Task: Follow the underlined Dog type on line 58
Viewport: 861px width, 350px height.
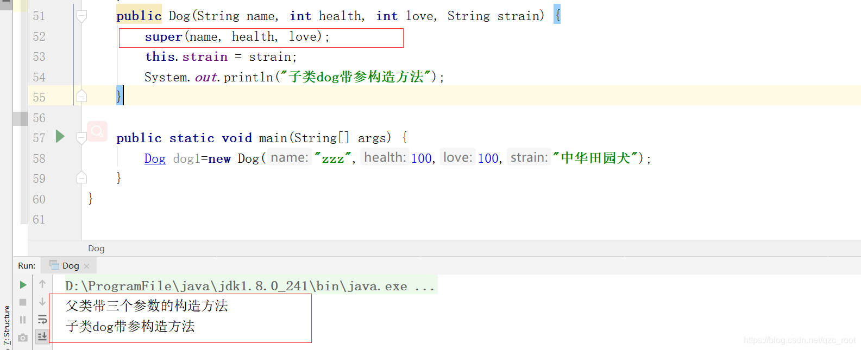Action: tap(155, 158)
